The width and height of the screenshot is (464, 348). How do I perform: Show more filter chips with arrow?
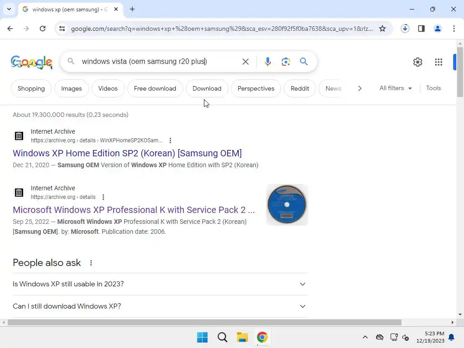coord(359,88)
